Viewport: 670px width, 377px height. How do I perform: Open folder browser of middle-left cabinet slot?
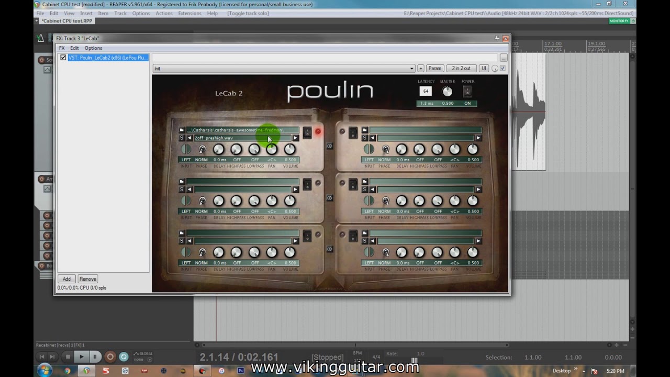(x=182, y=182)
